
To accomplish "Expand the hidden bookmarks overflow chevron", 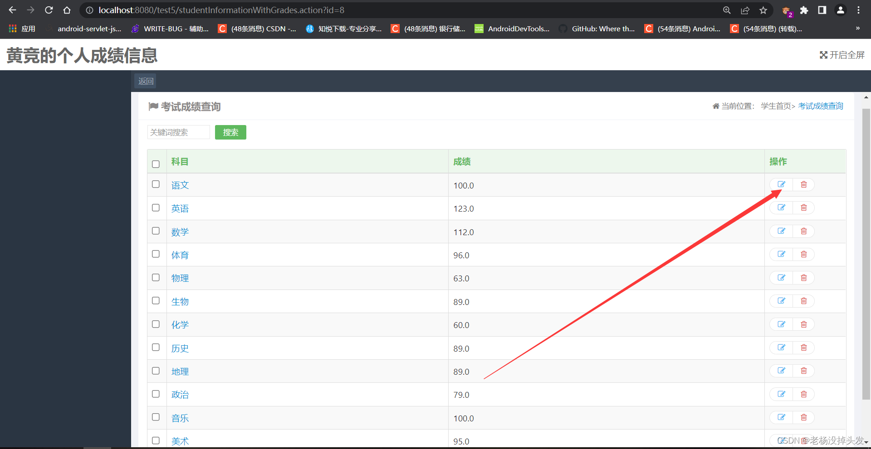I will point(858,28).
